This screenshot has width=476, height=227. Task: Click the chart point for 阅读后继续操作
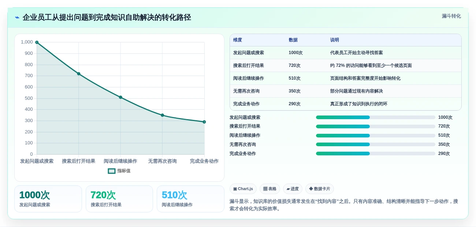(x=120, y=97)
